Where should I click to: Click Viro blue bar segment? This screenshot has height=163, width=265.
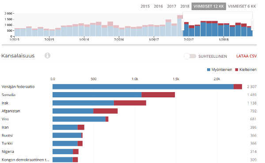[x=79, y=119]
